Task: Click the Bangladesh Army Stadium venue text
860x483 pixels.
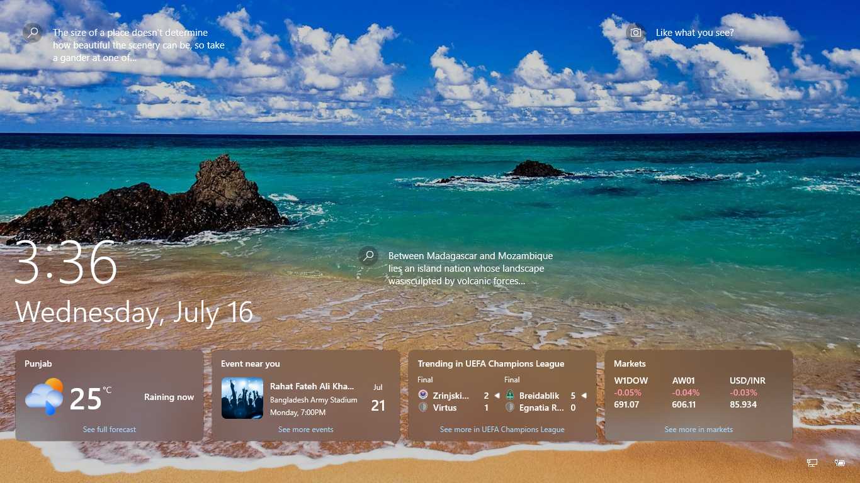Action: pyautogui.click(x=314, y=400)
